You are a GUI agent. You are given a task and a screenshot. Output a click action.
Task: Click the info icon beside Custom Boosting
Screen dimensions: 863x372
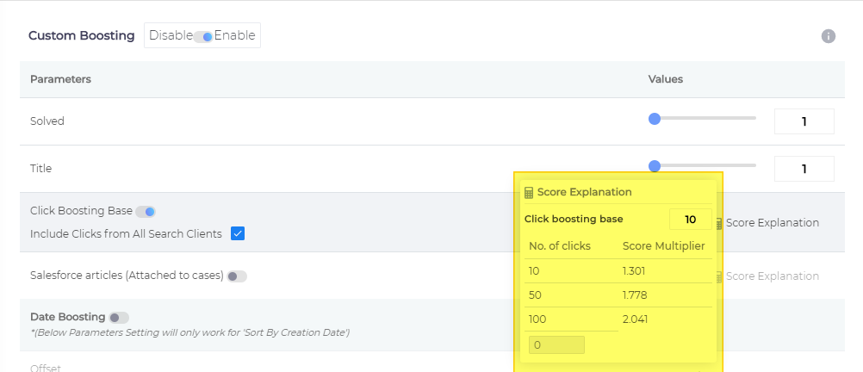tap(828, 36)
